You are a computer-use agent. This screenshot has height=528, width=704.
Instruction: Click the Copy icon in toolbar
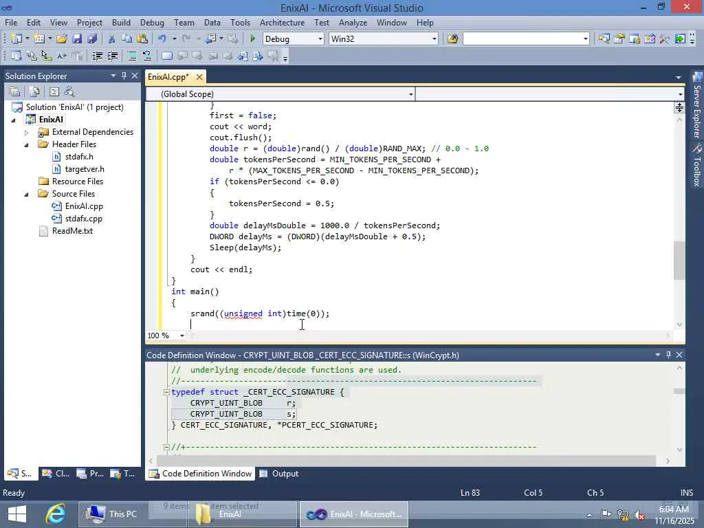click(127, 38)
